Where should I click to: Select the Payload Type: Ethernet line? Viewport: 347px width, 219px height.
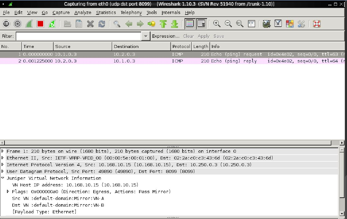44,212
